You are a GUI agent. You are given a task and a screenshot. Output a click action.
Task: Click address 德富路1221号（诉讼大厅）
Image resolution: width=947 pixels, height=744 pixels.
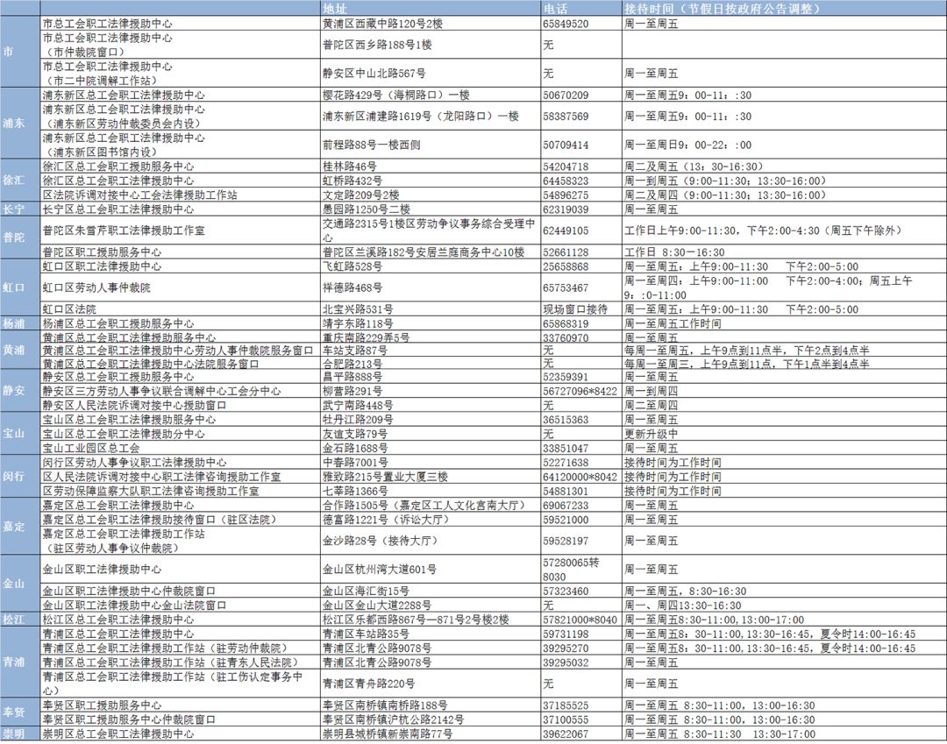[x=387, y=519]
